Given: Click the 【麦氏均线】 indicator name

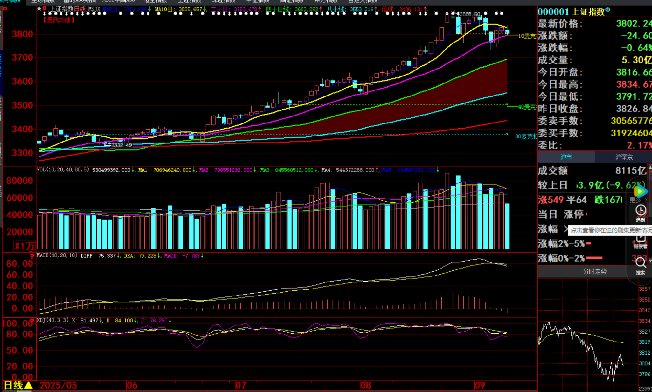Looking at the screenshot, I should (59, 20).
